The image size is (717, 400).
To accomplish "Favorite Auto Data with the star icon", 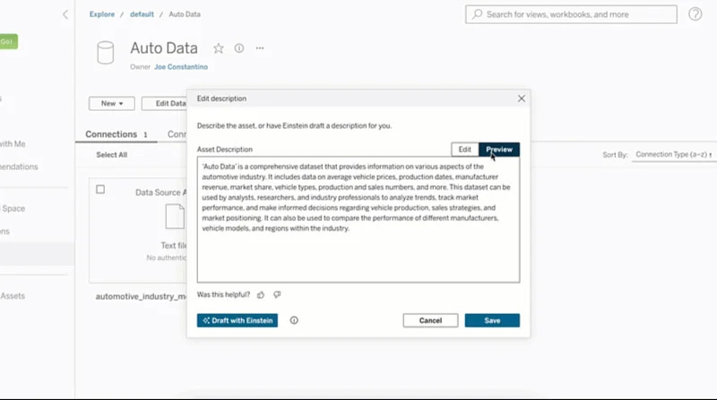I will (x=219, y=48).
